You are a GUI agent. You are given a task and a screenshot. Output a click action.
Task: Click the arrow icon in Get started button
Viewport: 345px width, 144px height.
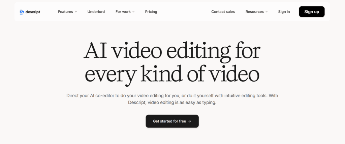click(190, 121)
